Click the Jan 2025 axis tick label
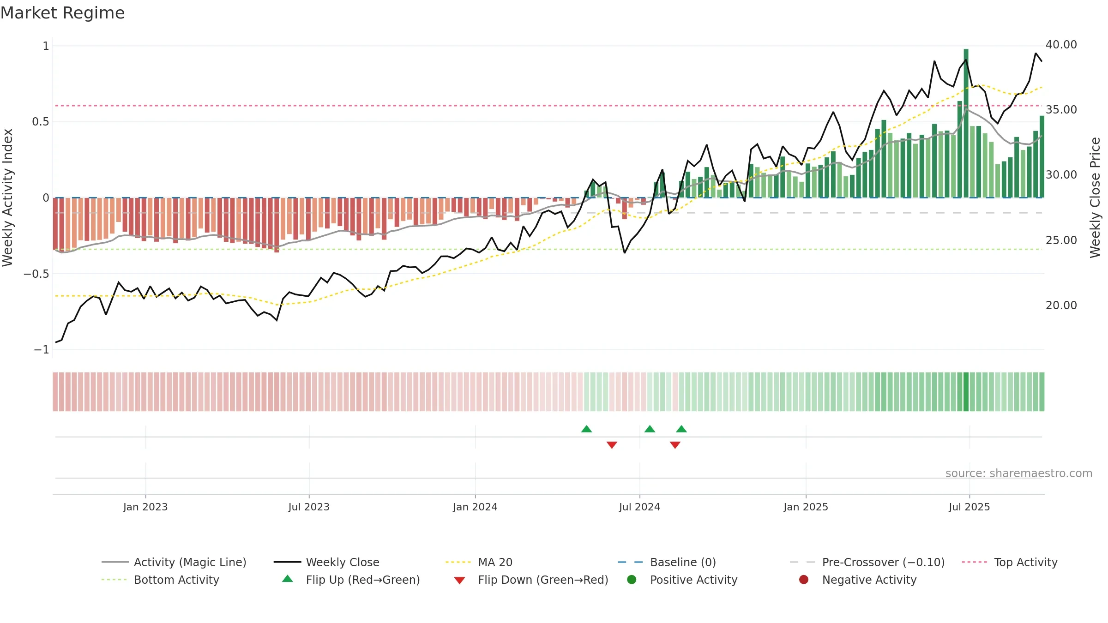The width and height of the screenshot is (1108, 623). click(806, 507)
